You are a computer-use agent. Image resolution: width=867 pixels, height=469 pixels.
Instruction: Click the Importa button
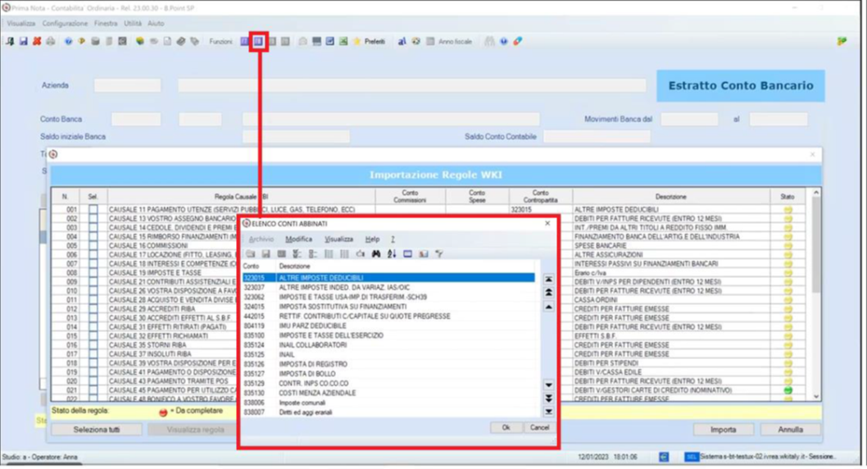tap(724, 430)
